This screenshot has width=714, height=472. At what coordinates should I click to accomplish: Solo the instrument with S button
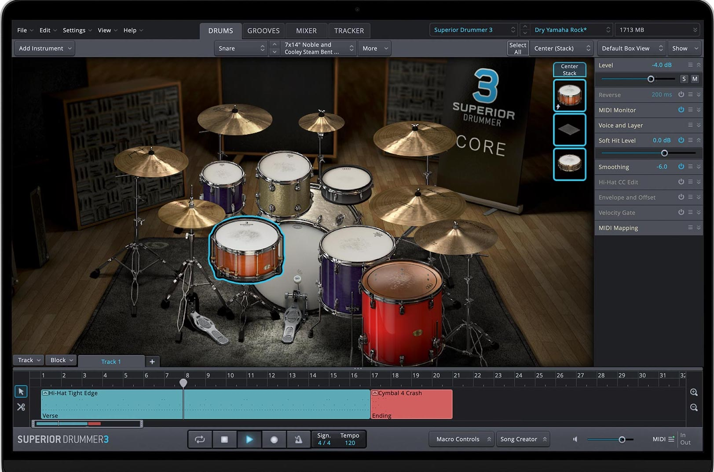[684, 79]
